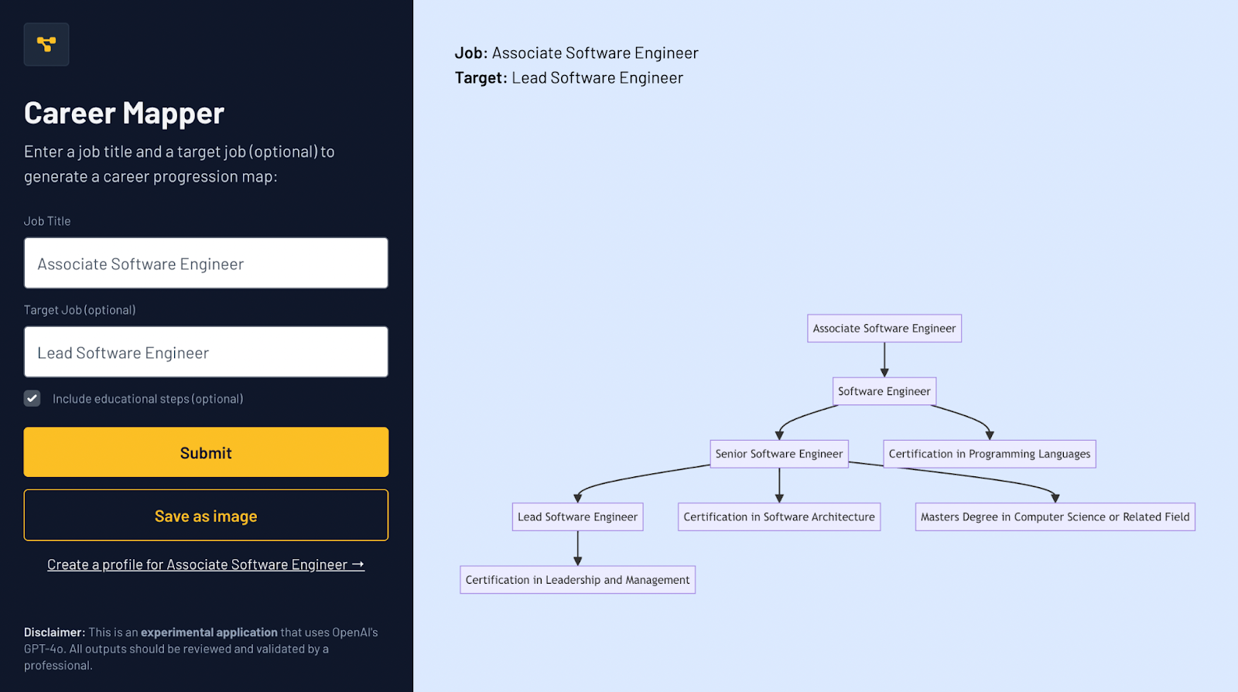Click the Certification in Programming Languages node
This screenshot has width=1238, height=692.
coord(989,454)
